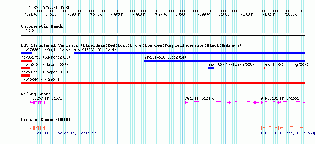Screen dimensions: 315x144
Task: Click the 71020k ruler tick label
Action: pos(269,14)
